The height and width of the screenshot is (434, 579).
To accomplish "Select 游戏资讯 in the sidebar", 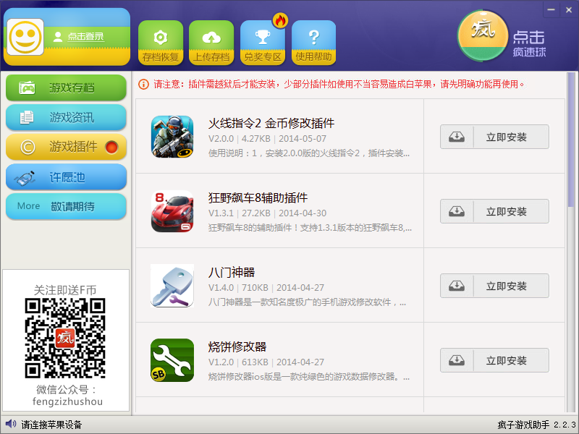I will [x=66, y=117].
